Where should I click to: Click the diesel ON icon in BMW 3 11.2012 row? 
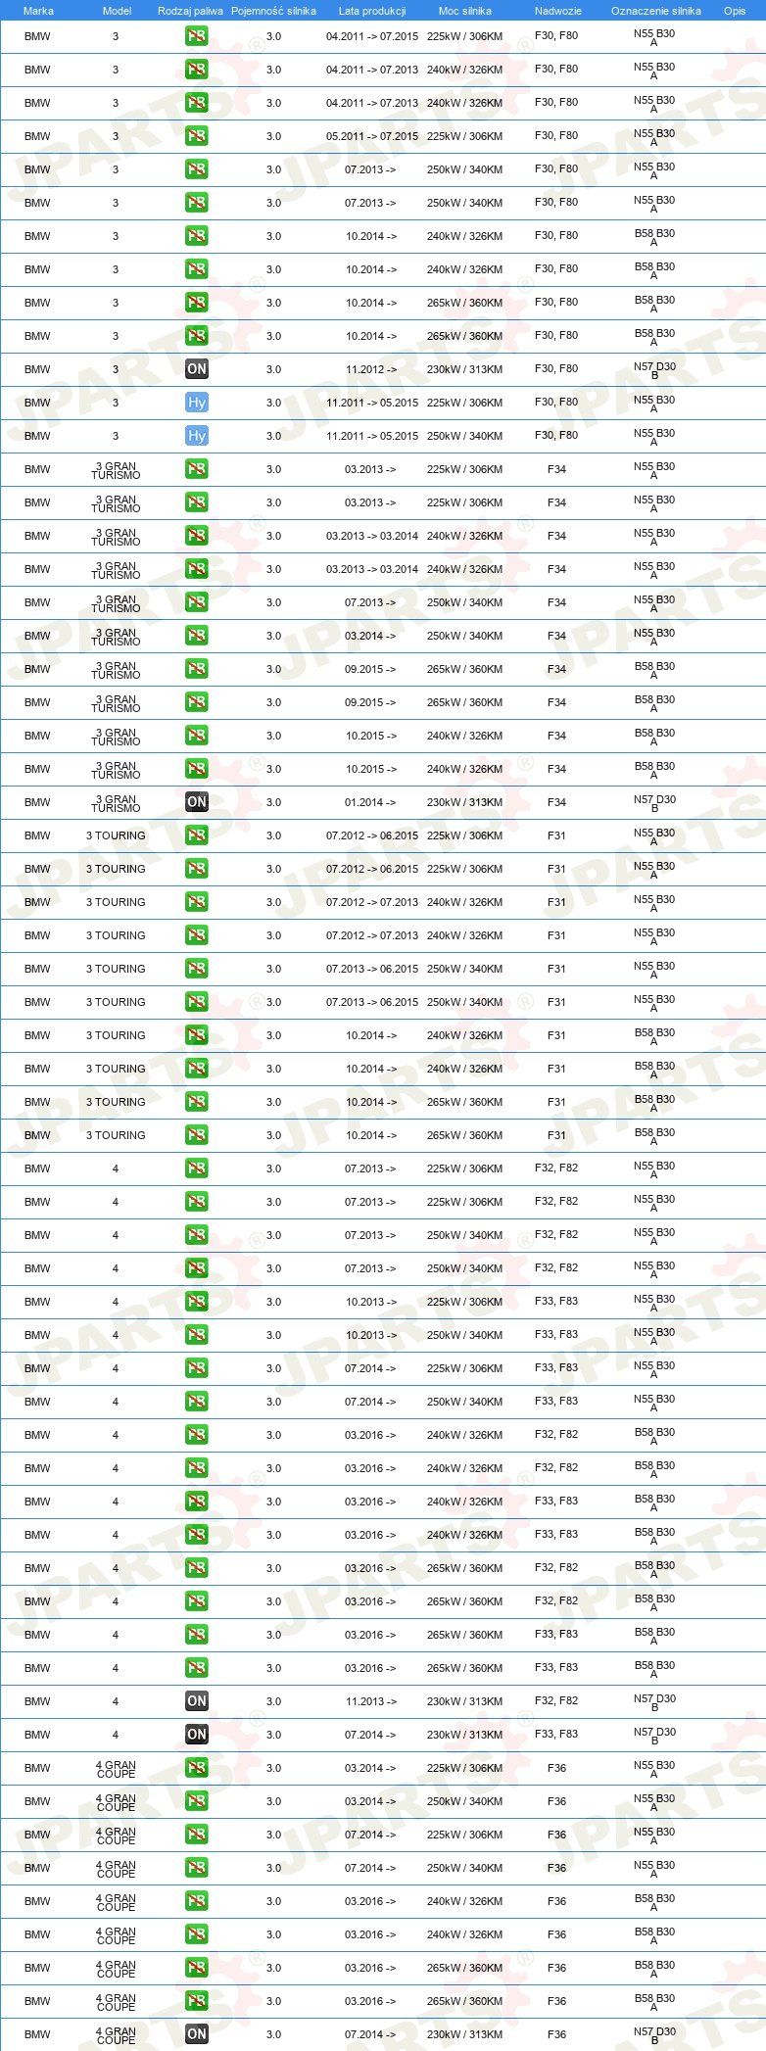click(x=197, y=369)
